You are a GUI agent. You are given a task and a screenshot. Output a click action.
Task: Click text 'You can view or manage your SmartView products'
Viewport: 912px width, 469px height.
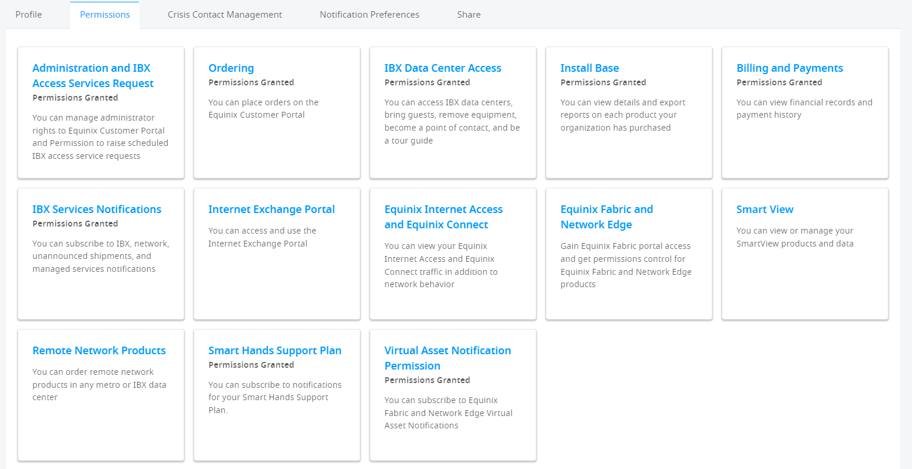(x=795, y=237)
